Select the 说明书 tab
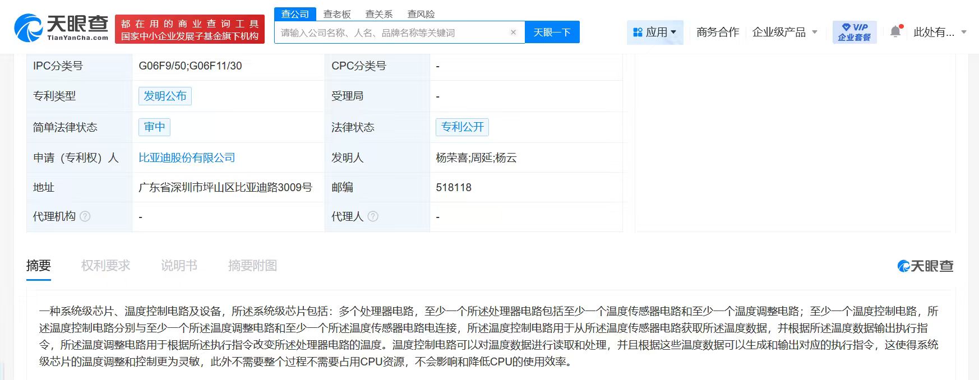This screenshot has height=380, width=979. click(x=179, y=266)
